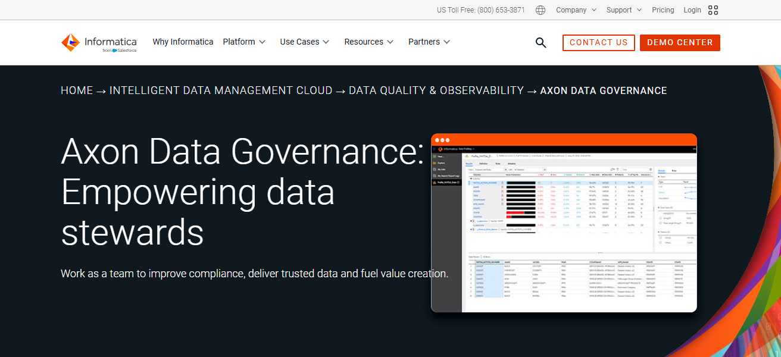This screenshot has height=357, width=781.
Task: Click the Data Profiling product screenshot
Action: point(564,223)
